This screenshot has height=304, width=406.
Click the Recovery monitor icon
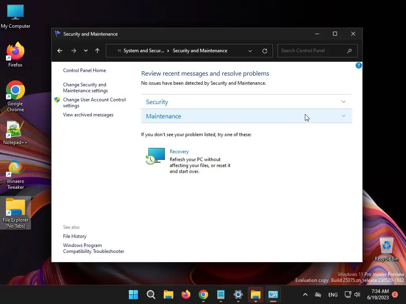(155, 156)
